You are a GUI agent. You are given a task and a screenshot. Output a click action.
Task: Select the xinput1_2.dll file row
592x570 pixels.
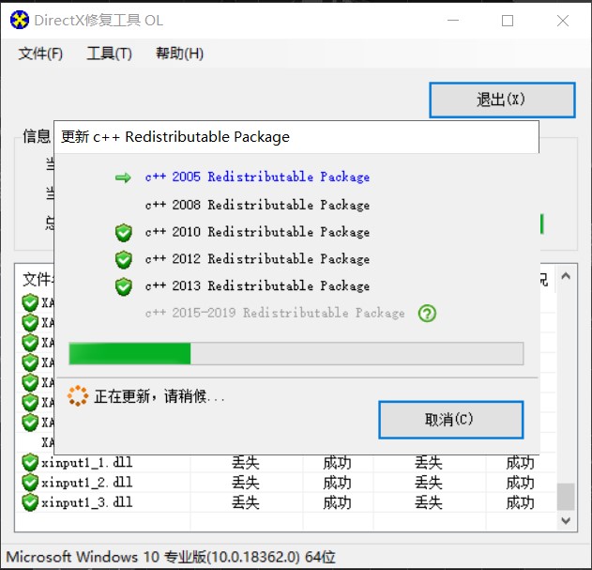click(x=286, y=483)
